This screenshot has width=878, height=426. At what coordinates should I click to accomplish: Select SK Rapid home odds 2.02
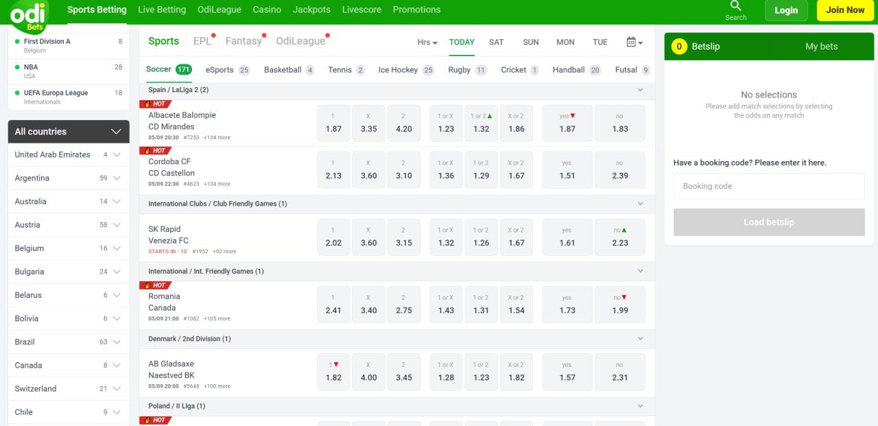pos(333,237)
